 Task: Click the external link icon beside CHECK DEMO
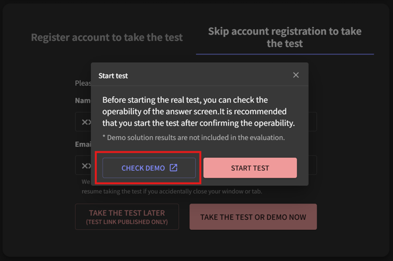click(174, 168)
